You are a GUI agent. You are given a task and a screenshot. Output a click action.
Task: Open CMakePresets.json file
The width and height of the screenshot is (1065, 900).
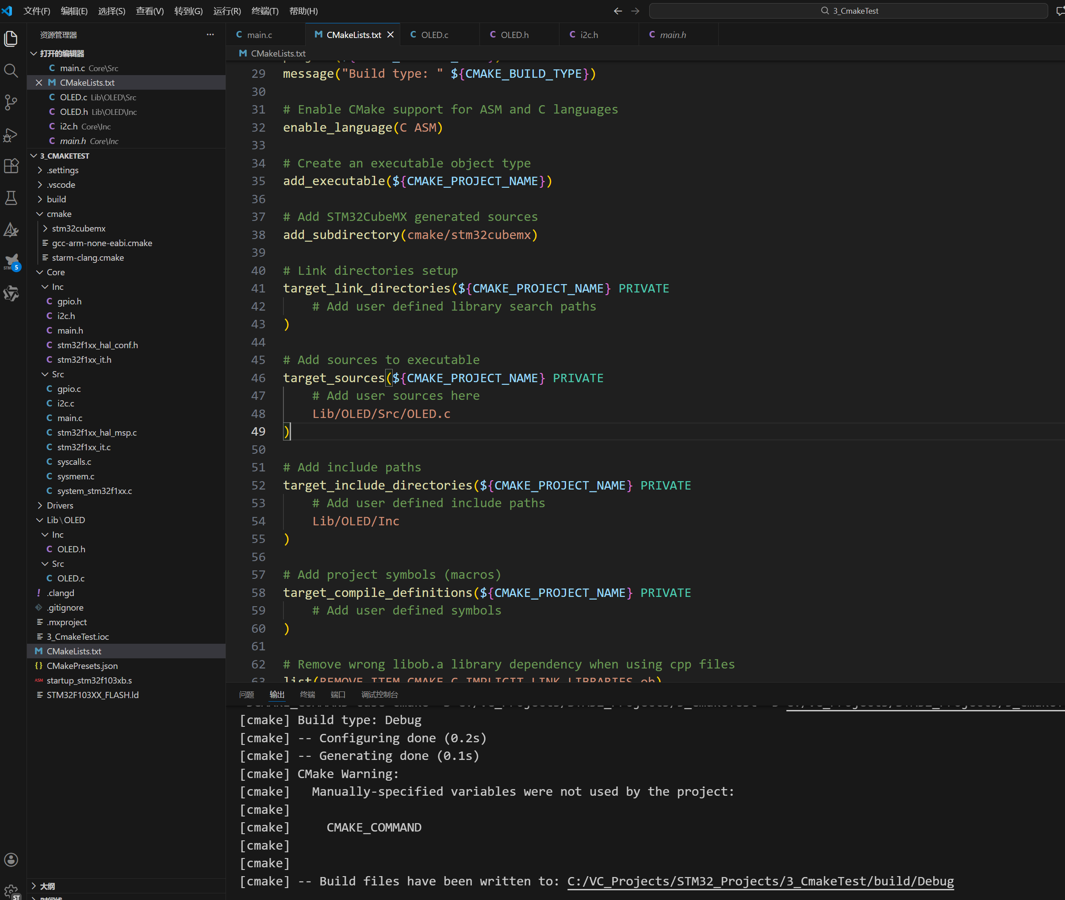coord(82,666)
